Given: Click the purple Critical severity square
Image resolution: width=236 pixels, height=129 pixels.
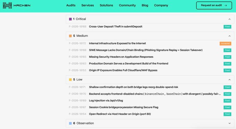Looking at the screenshot, I should (x=70, y=19).
